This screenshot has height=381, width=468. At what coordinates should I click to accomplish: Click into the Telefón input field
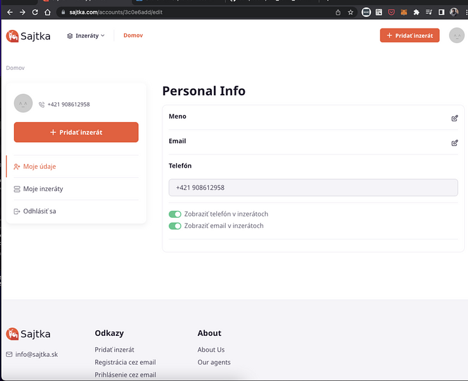pyautogui.click(x=313, y=188)
